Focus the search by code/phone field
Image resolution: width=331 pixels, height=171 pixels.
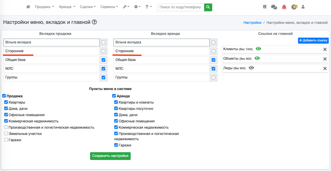(181, 7)
